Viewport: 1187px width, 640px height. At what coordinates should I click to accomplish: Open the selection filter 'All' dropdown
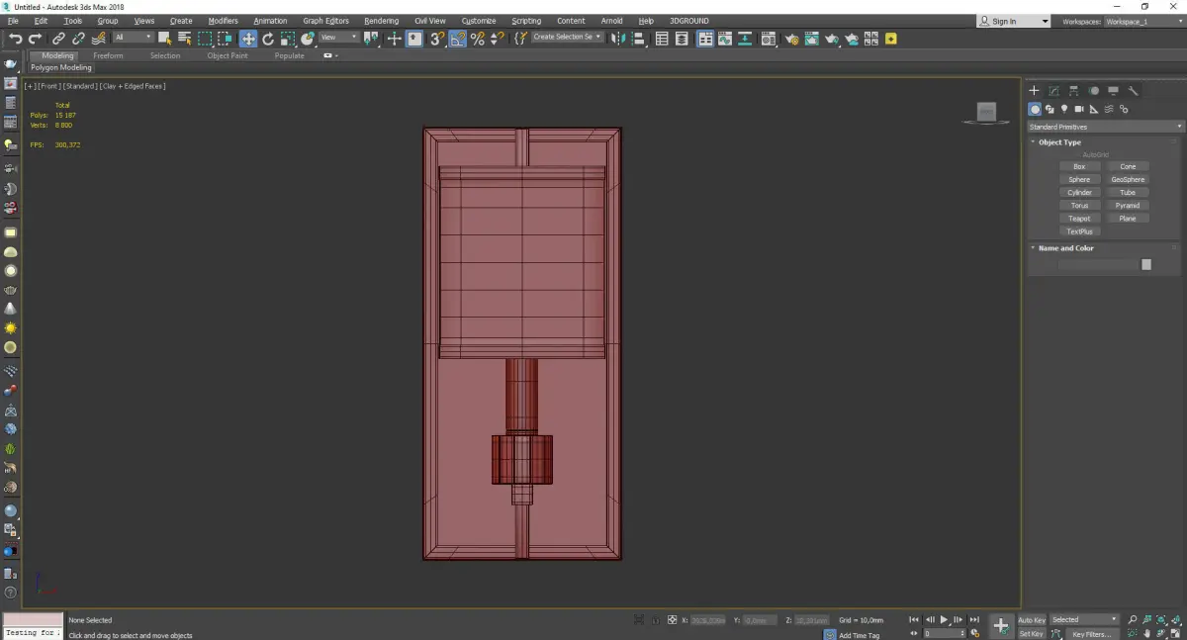pyautogui.click(x=133, y=38)
